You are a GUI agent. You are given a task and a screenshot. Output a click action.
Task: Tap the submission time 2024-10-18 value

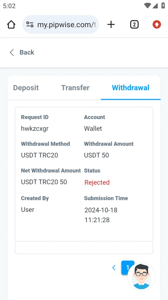[x=101, y=210]
